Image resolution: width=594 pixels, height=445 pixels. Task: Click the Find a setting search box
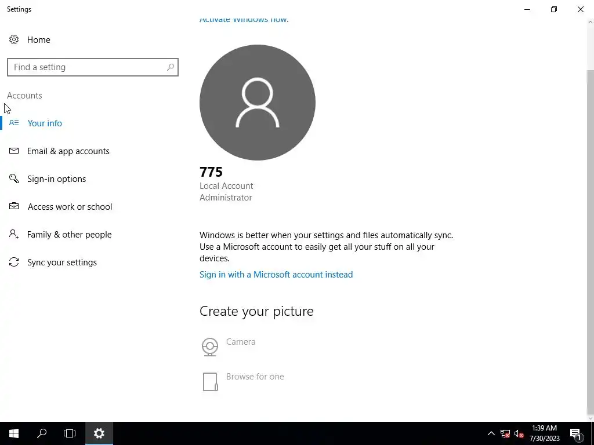pyautogui.click(x=92, y=67)
